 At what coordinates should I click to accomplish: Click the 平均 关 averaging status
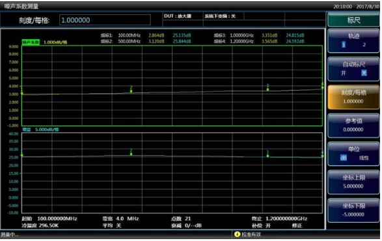(112, 225)
